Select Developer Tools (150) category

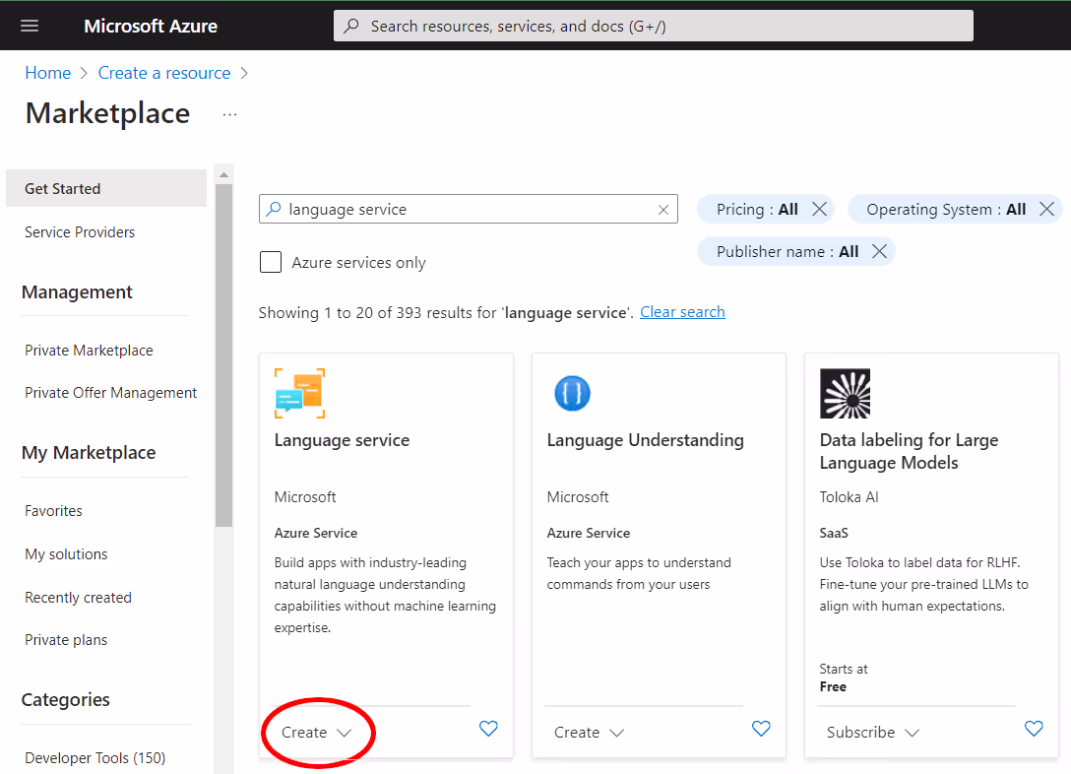click(94, 758)
